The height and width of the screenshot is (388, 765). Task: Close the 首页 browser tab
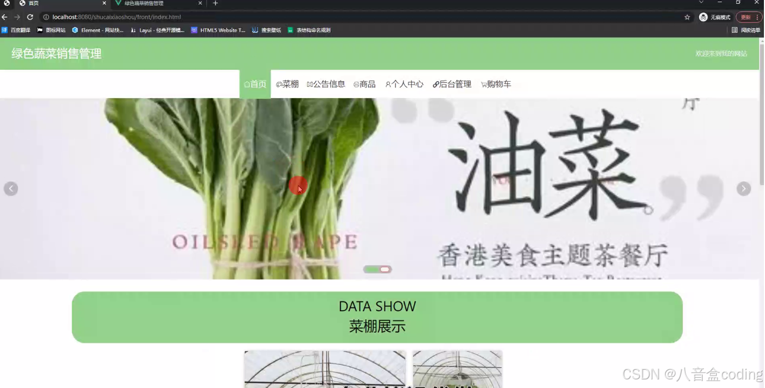tap(104, 3)
